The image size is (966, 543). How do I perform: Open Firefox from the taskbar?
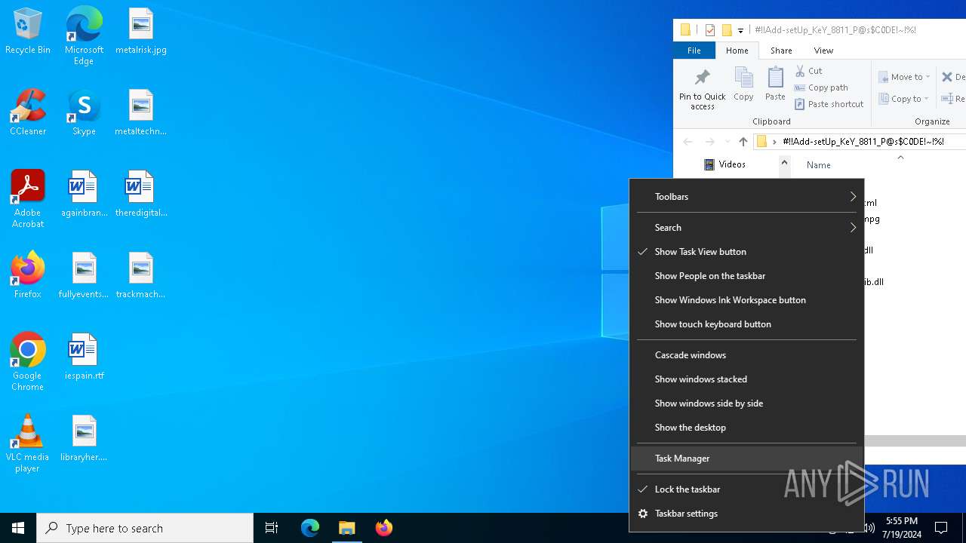384,528
